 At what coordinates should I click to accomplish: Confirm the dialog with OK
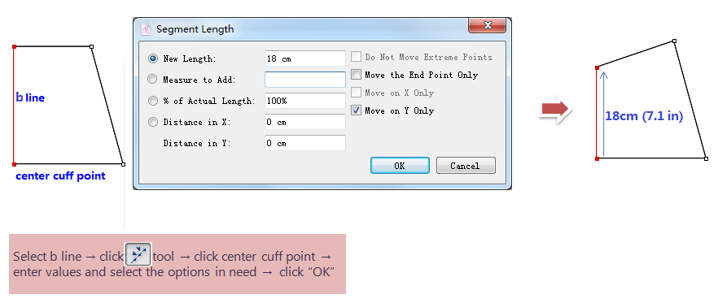tap(400, 166)
